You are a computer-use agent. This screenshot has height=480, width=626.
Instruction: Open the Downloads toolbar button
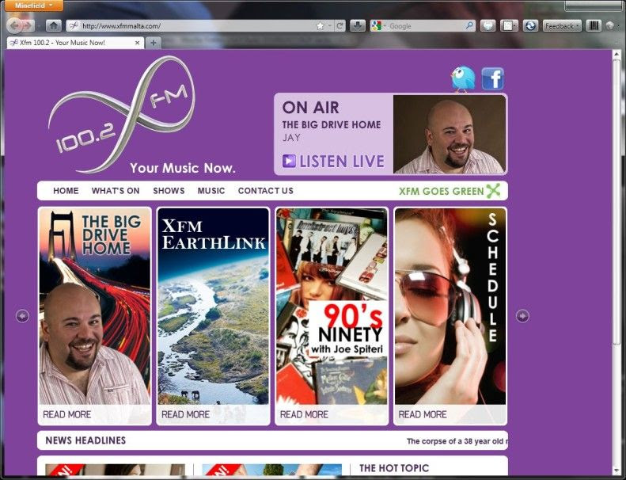tap(358, 26)
